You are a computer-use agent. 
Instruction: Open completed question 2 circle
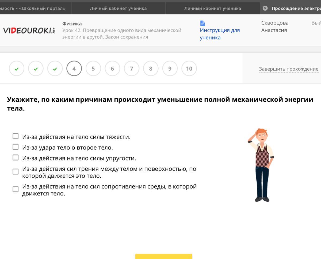pyautogui.click(x=36, y=69)
